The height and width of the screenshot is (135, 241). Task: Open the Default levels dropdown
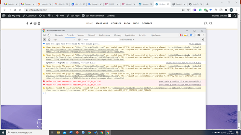click(127, 39)
